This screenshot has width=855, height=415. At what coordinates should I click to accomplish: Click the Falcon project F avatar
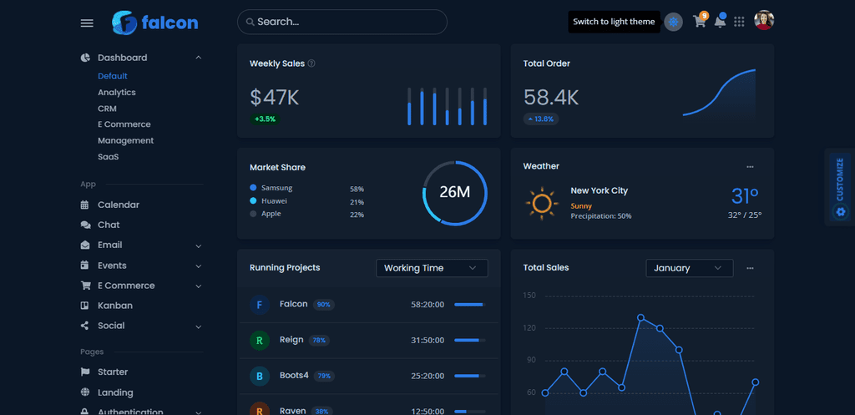[260, 304]
